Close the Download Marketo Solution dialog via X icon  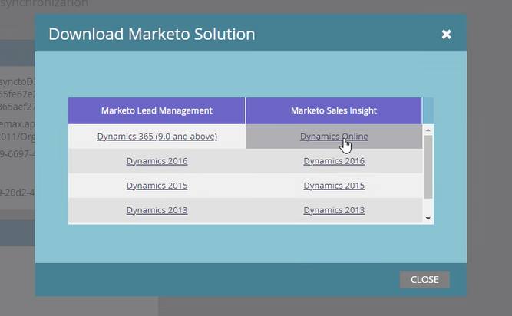[x=446, y=35]
